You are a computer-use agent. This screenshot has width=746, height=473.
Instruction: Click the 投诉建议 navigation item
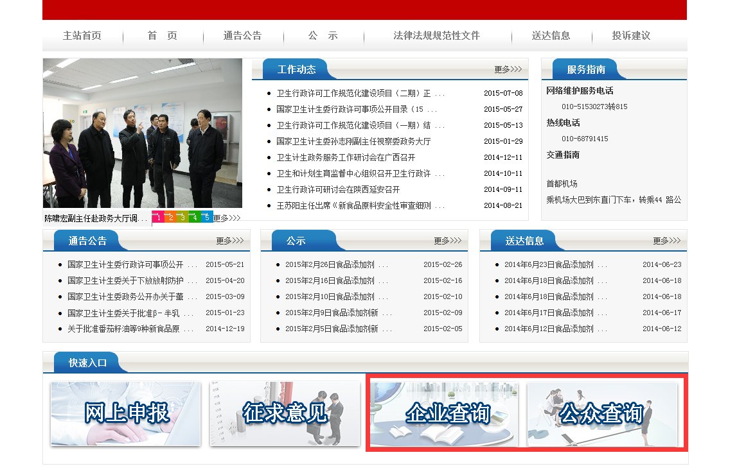point(630,36)
